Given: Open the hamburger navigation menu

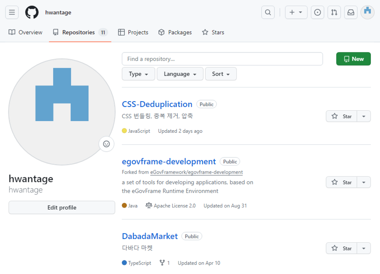Looking at the screenshot, I should (12, 12).
